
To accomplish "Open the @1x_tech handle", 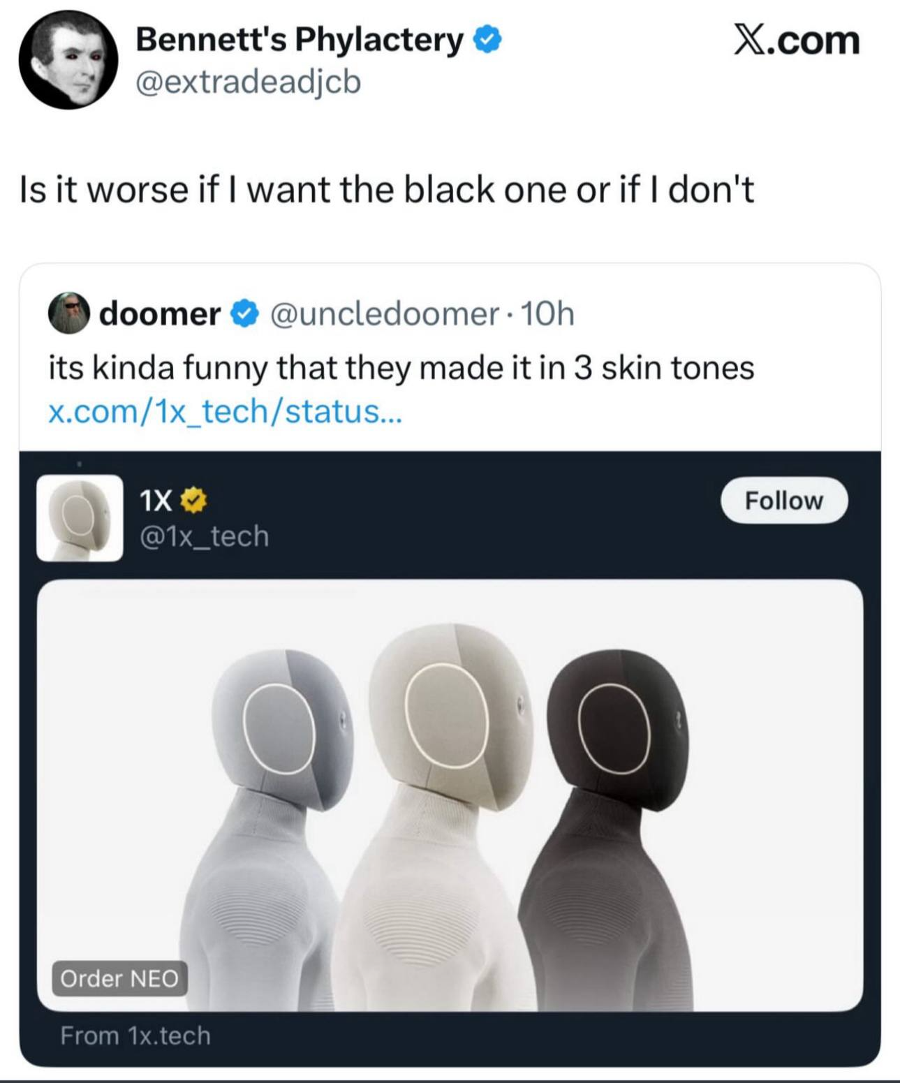I will 204,536.
